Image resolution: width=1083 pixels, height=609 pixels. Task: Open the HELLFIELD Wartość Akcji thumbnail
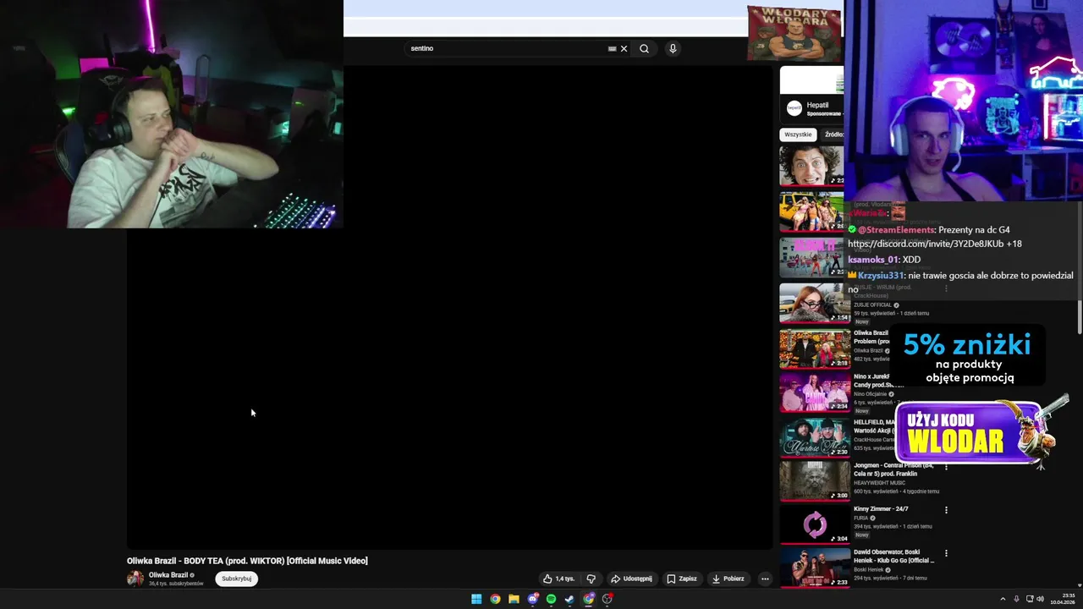coord(815,437)
